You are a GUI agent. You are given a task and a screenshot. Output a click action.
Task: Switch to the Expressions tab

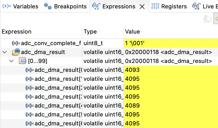pos(119,6)
